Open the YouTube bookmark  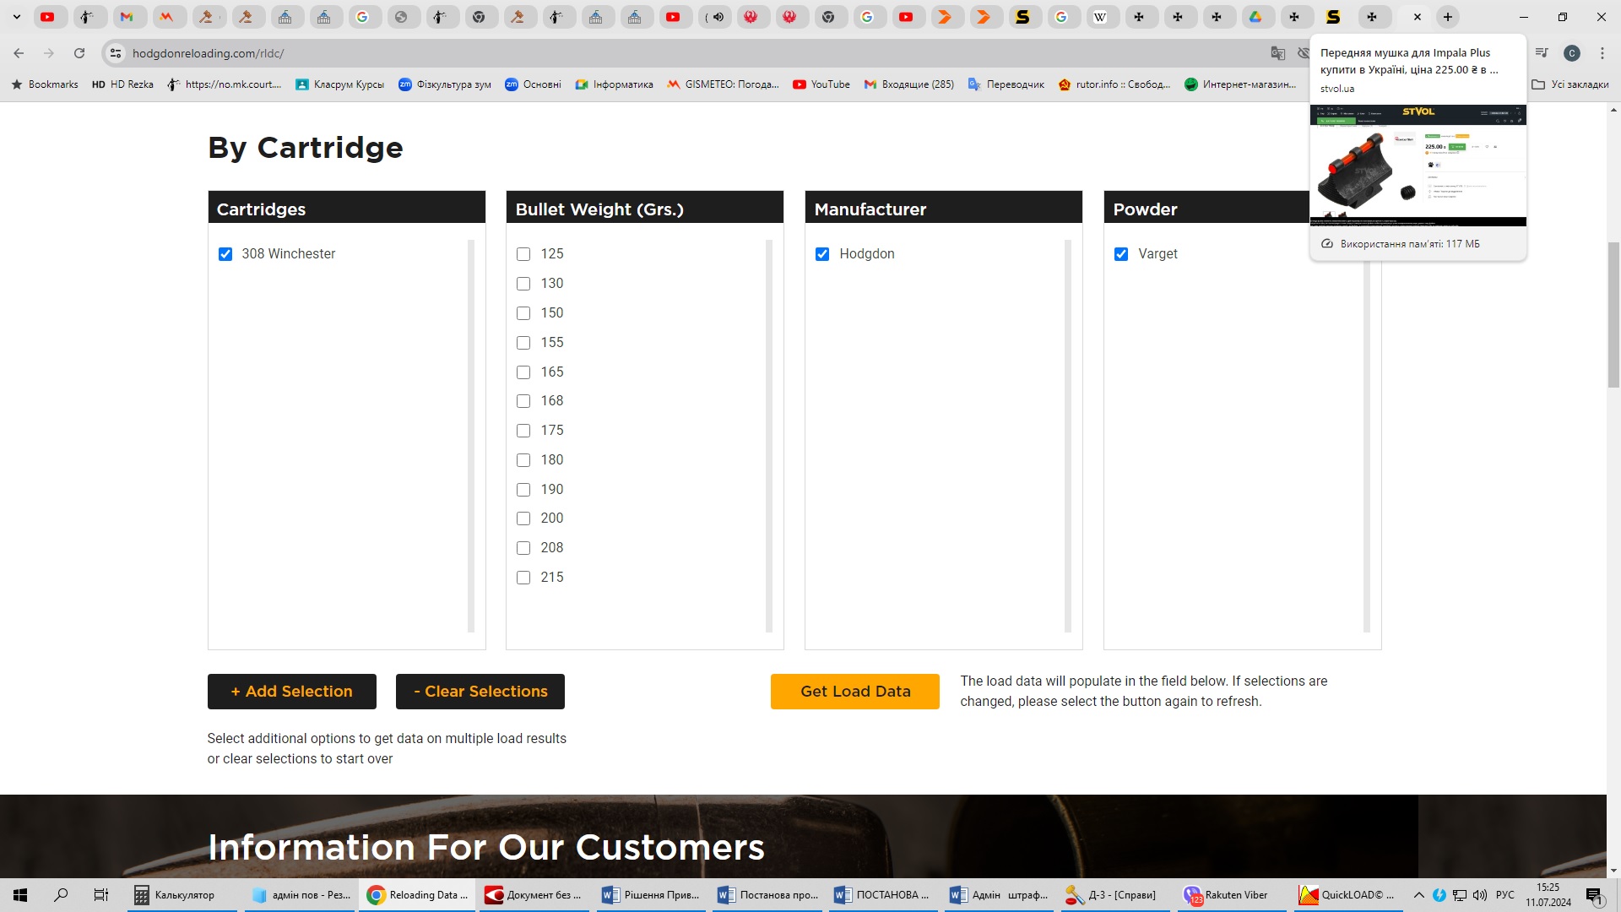click(x=821, y=84)
